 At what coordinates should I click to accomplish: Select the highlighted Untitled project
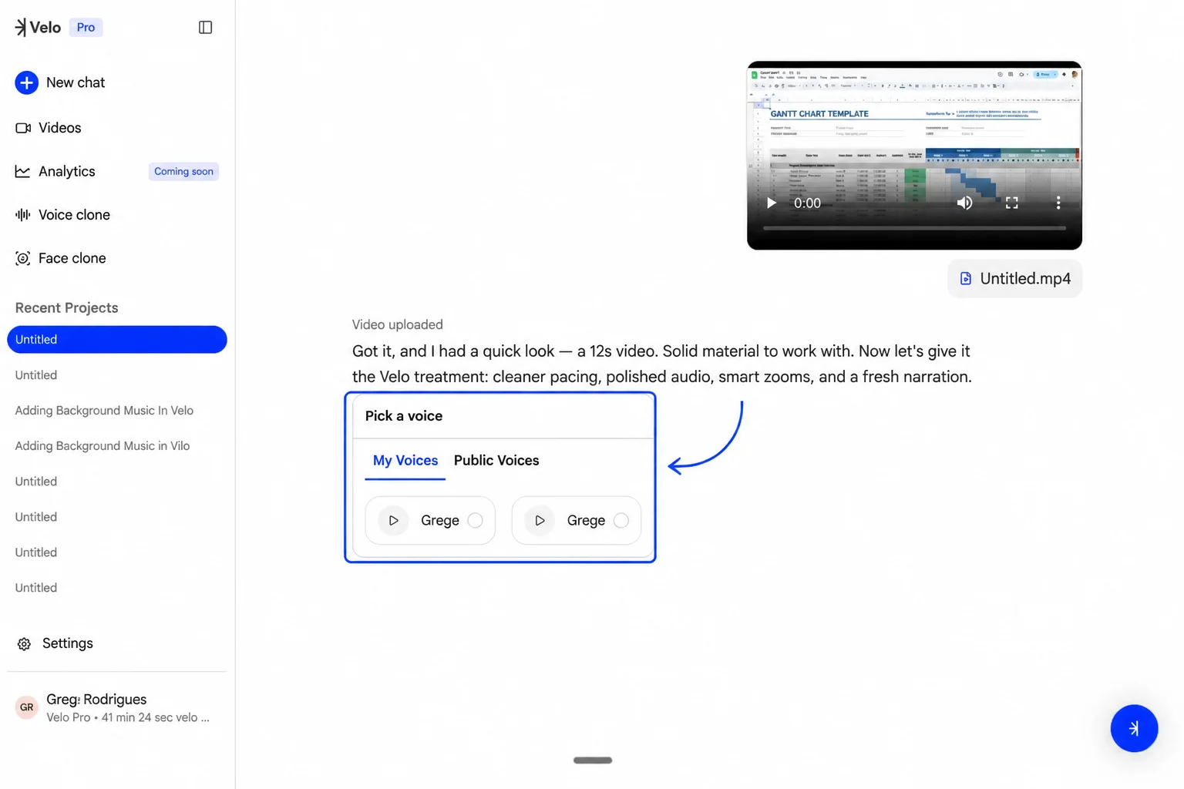[x=117, y=340]
